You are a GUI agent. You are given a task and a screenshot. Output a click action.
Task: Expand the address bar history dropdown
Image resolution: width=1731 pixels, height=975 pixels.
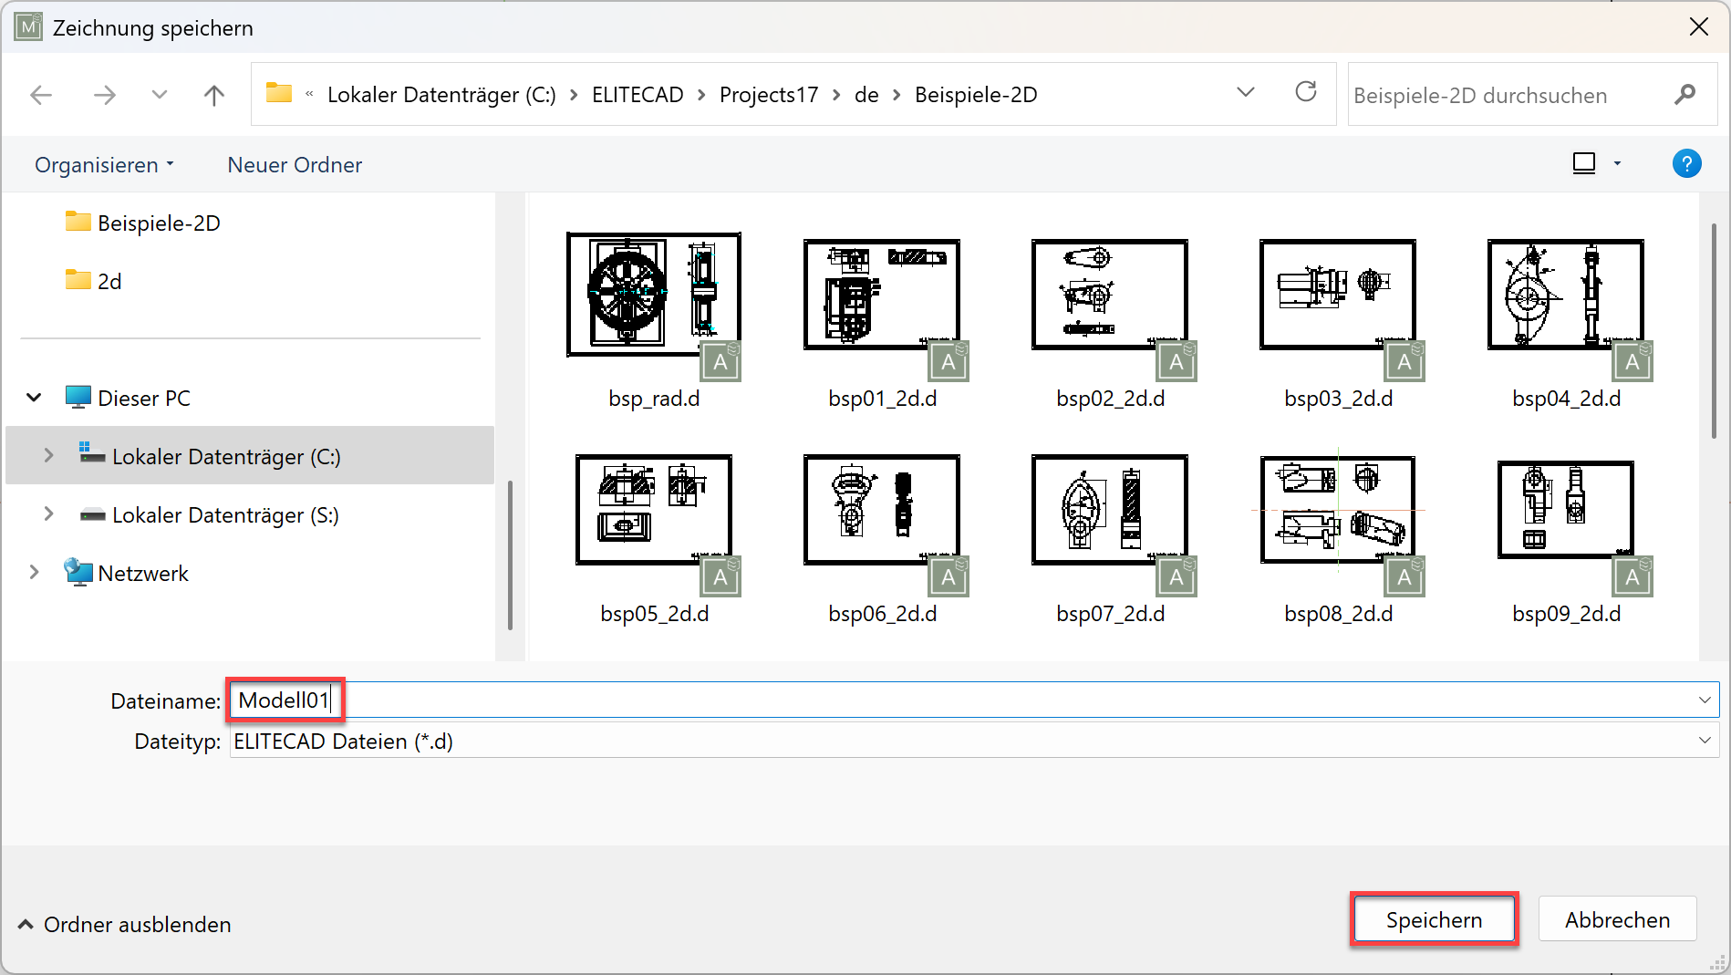1246,92
